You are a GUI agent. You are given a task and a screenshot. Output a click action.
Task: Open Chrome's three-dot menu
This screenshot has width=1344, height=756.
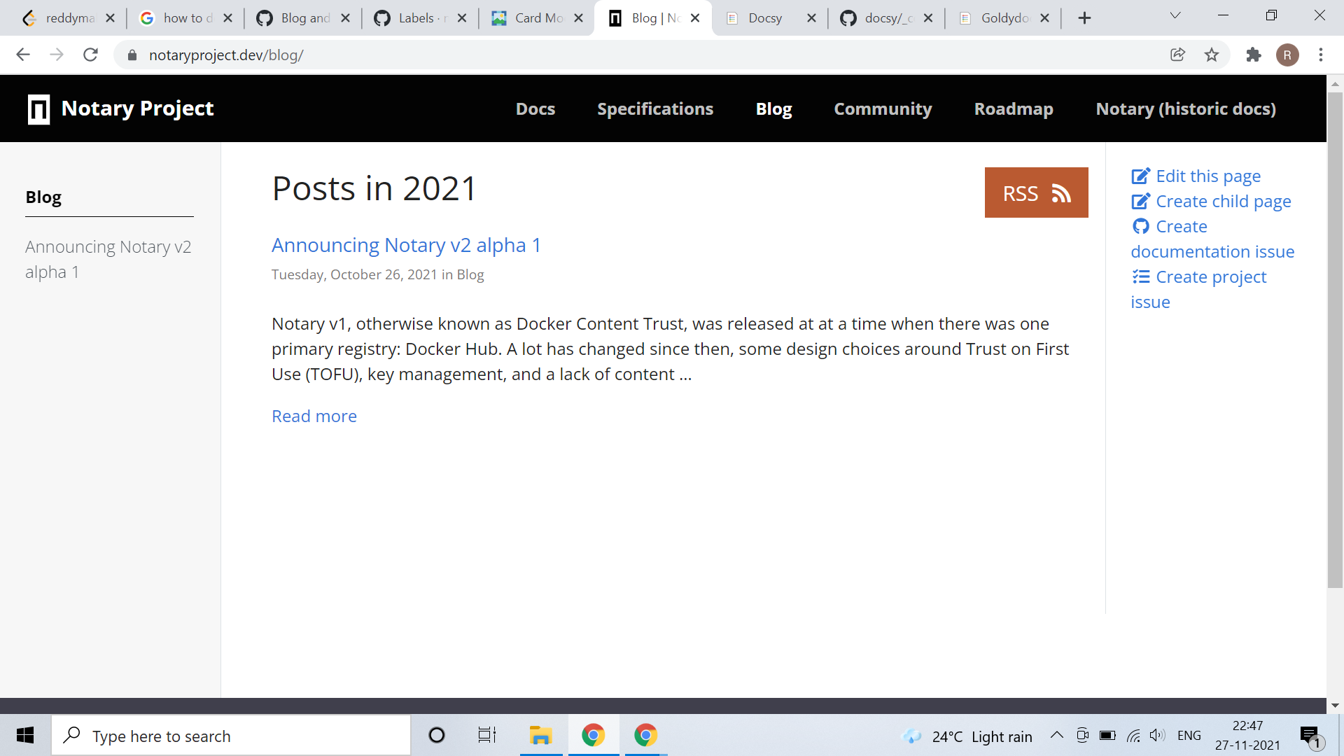(1322, 55)
